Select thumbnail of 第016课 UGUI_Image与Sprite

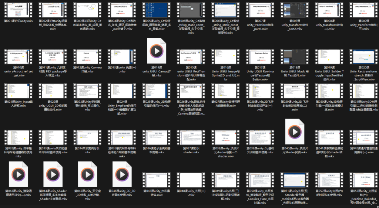pos(225,57)
